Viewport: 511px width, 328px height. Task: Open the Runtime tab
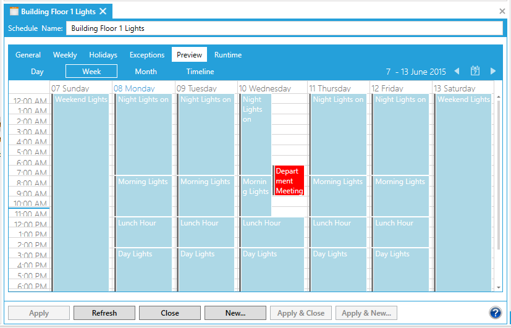click(x=228, y=55)
